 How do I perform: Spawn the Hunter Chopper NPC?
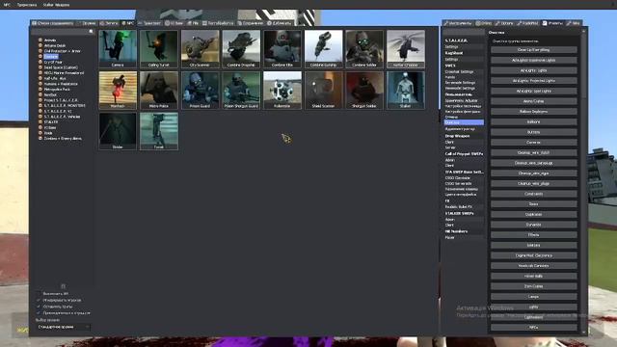pyautogui.click(x=406, y=49)
